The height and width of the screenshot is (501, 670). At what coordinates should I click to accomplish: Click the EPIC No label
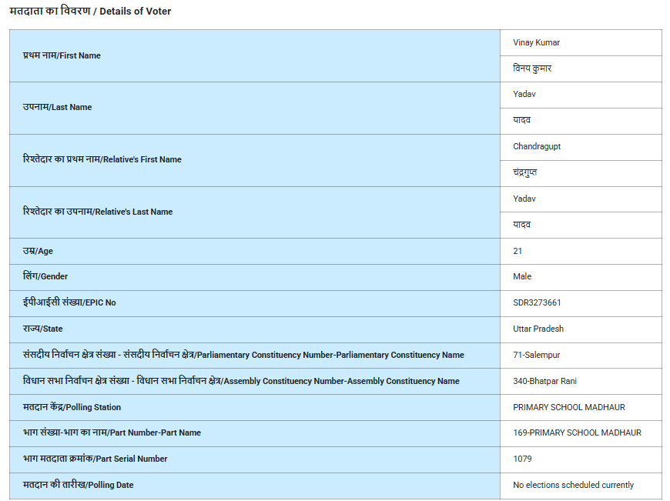69,302
